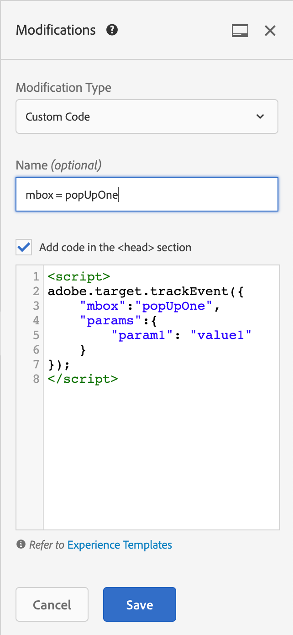Click the Modification Type chevron arrow
The height and width of the screenshot is (635, 293).
pos(260,116)
